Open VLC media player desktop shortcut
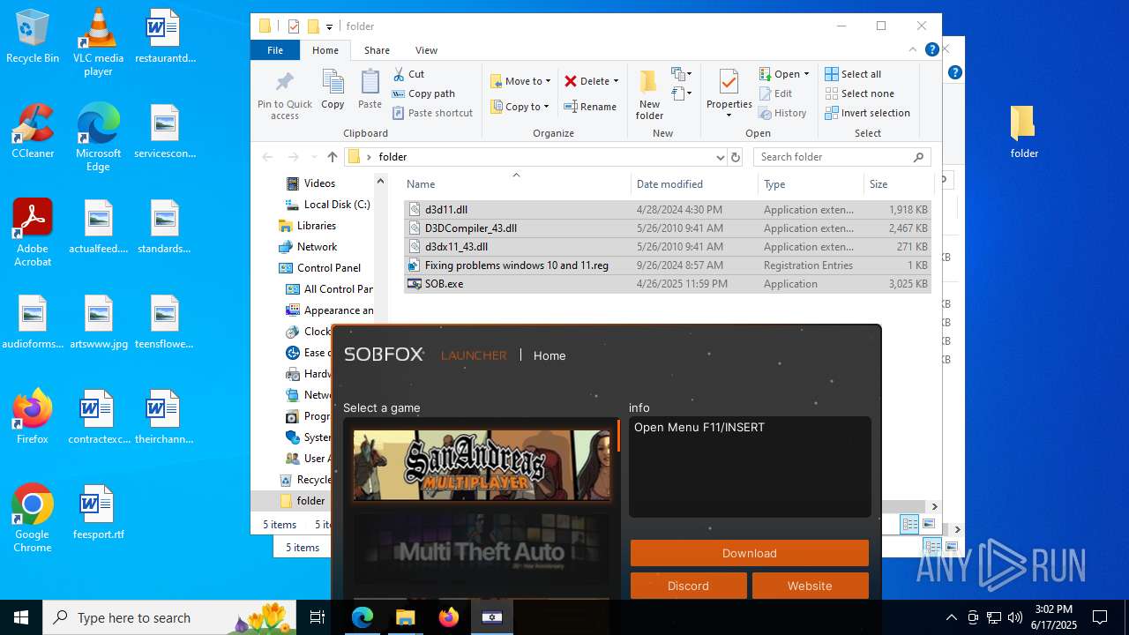 click(x=98, y=41)
